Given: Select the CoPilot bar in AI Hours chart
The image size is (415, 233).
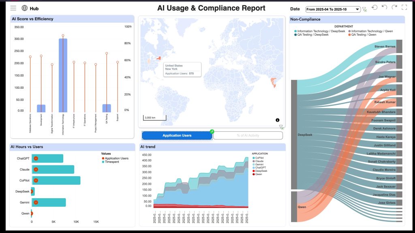Looking at the screenshot, I should tap(57, 180).
